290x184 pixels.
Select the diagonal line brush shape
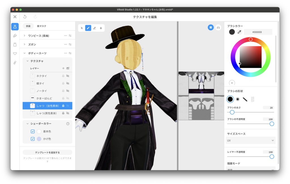tap(245, 99)
